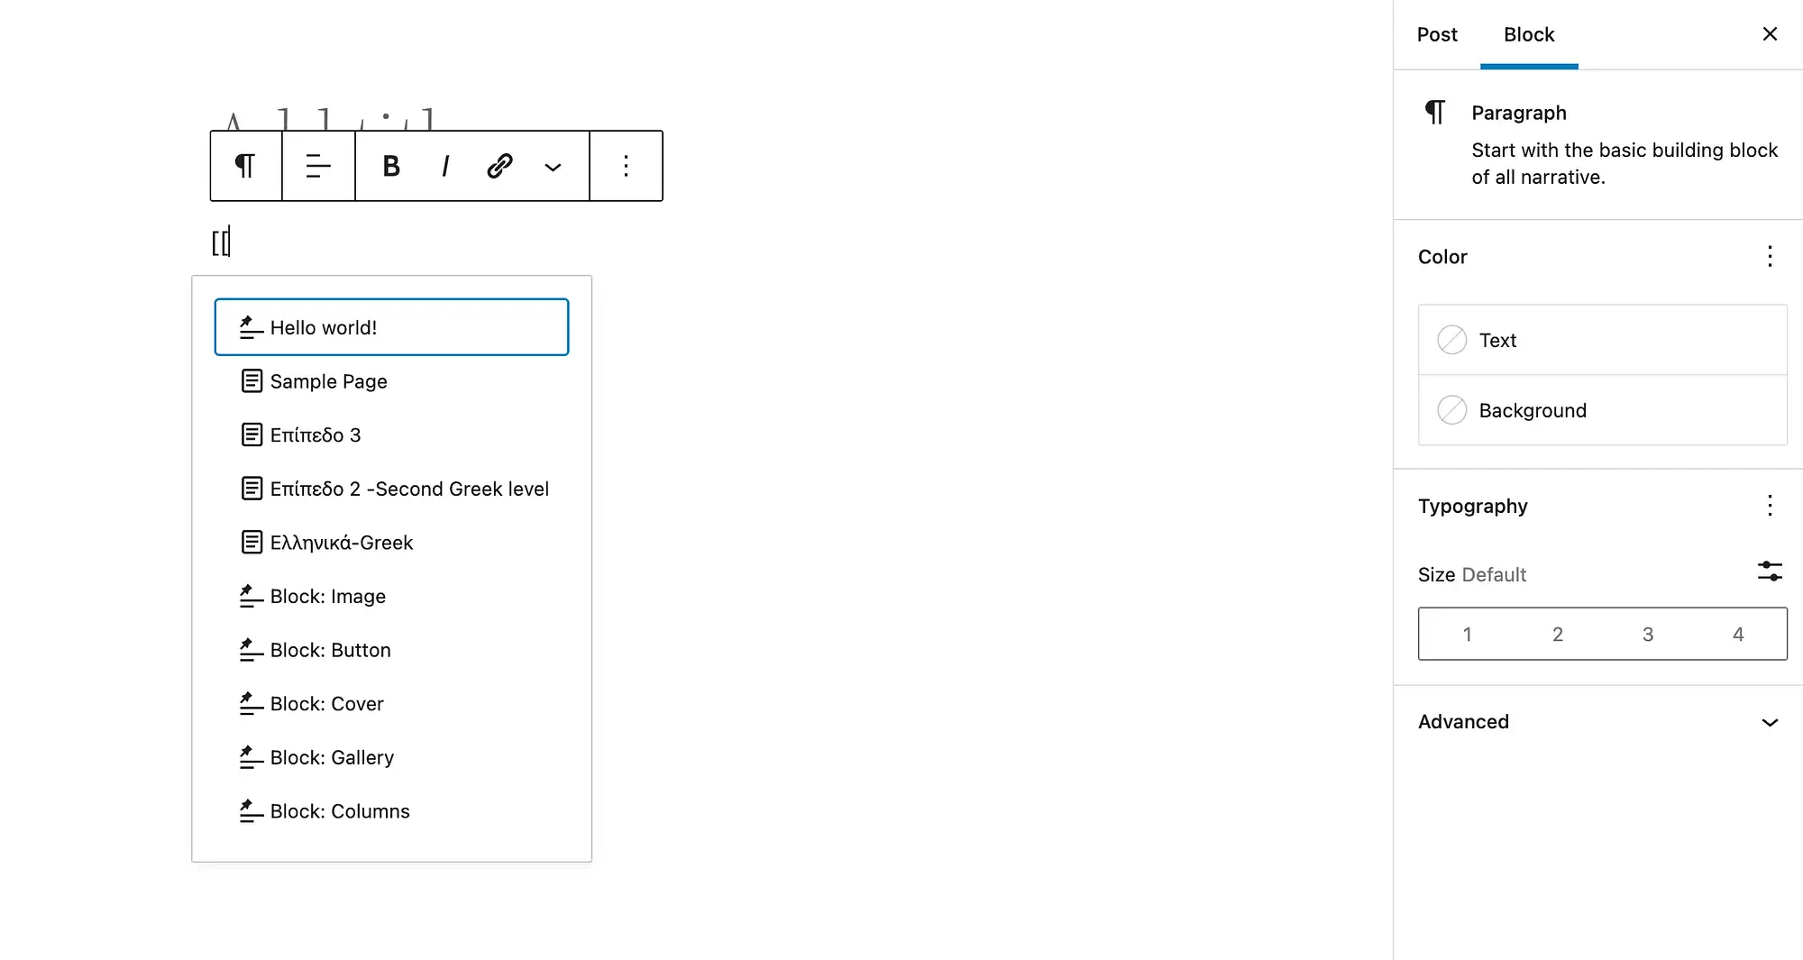1803x960 pixels.
Task: Select the Hello world! link suggestion
Action: (391, 327)
